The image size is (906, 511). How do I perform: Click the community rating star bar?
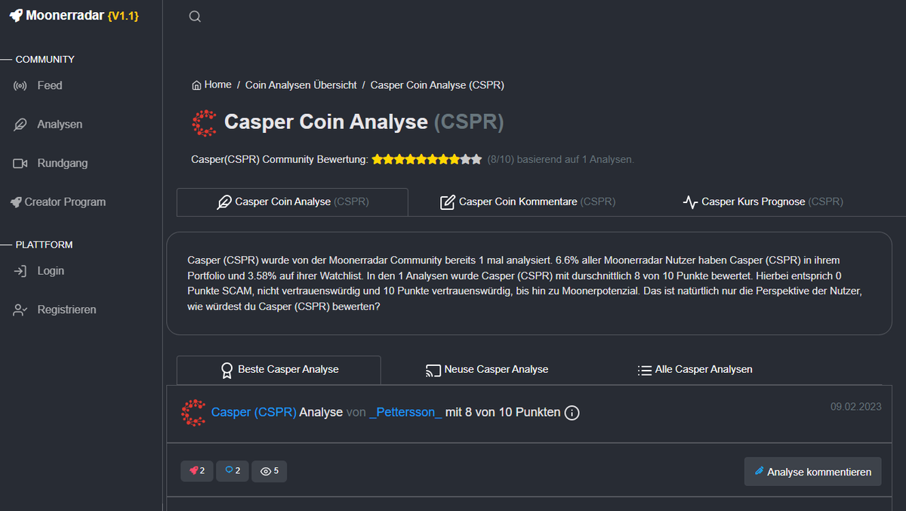click(x=427, y=159)
